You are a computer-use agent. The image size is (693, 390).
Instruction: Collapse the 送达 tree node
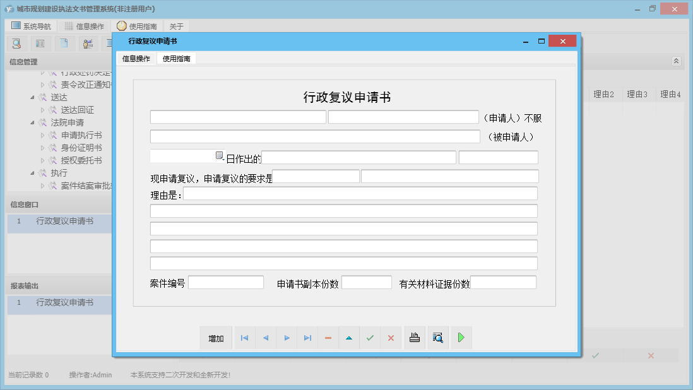coord(33,97)
